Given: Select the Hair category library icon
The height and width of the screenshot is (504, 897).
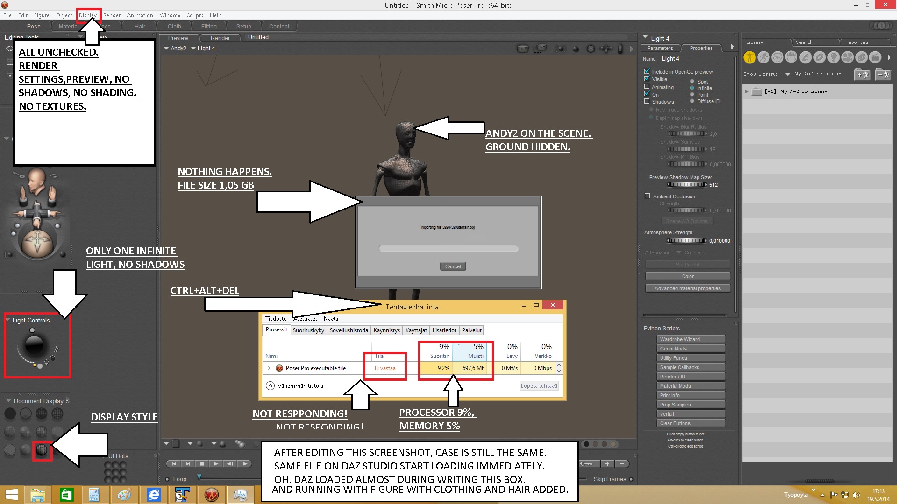Looking at the screenshot, I should (791, 57).
